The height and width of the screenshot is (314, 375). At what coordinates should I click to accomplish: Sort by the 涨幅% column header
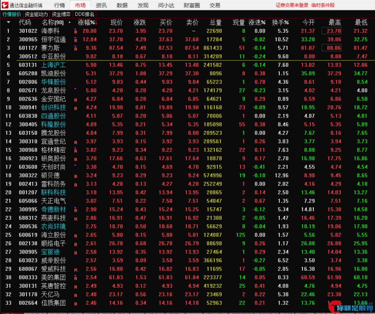click(x=87, y=23)
